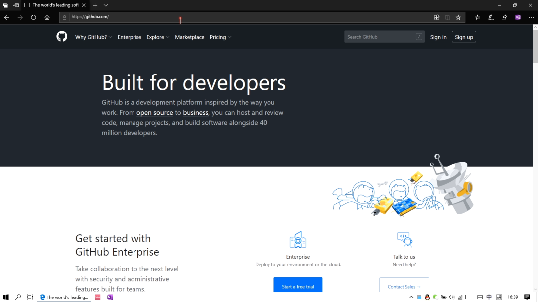Click the touch keyboard tray icon
538x302 pixels.
tap(469, 297)
